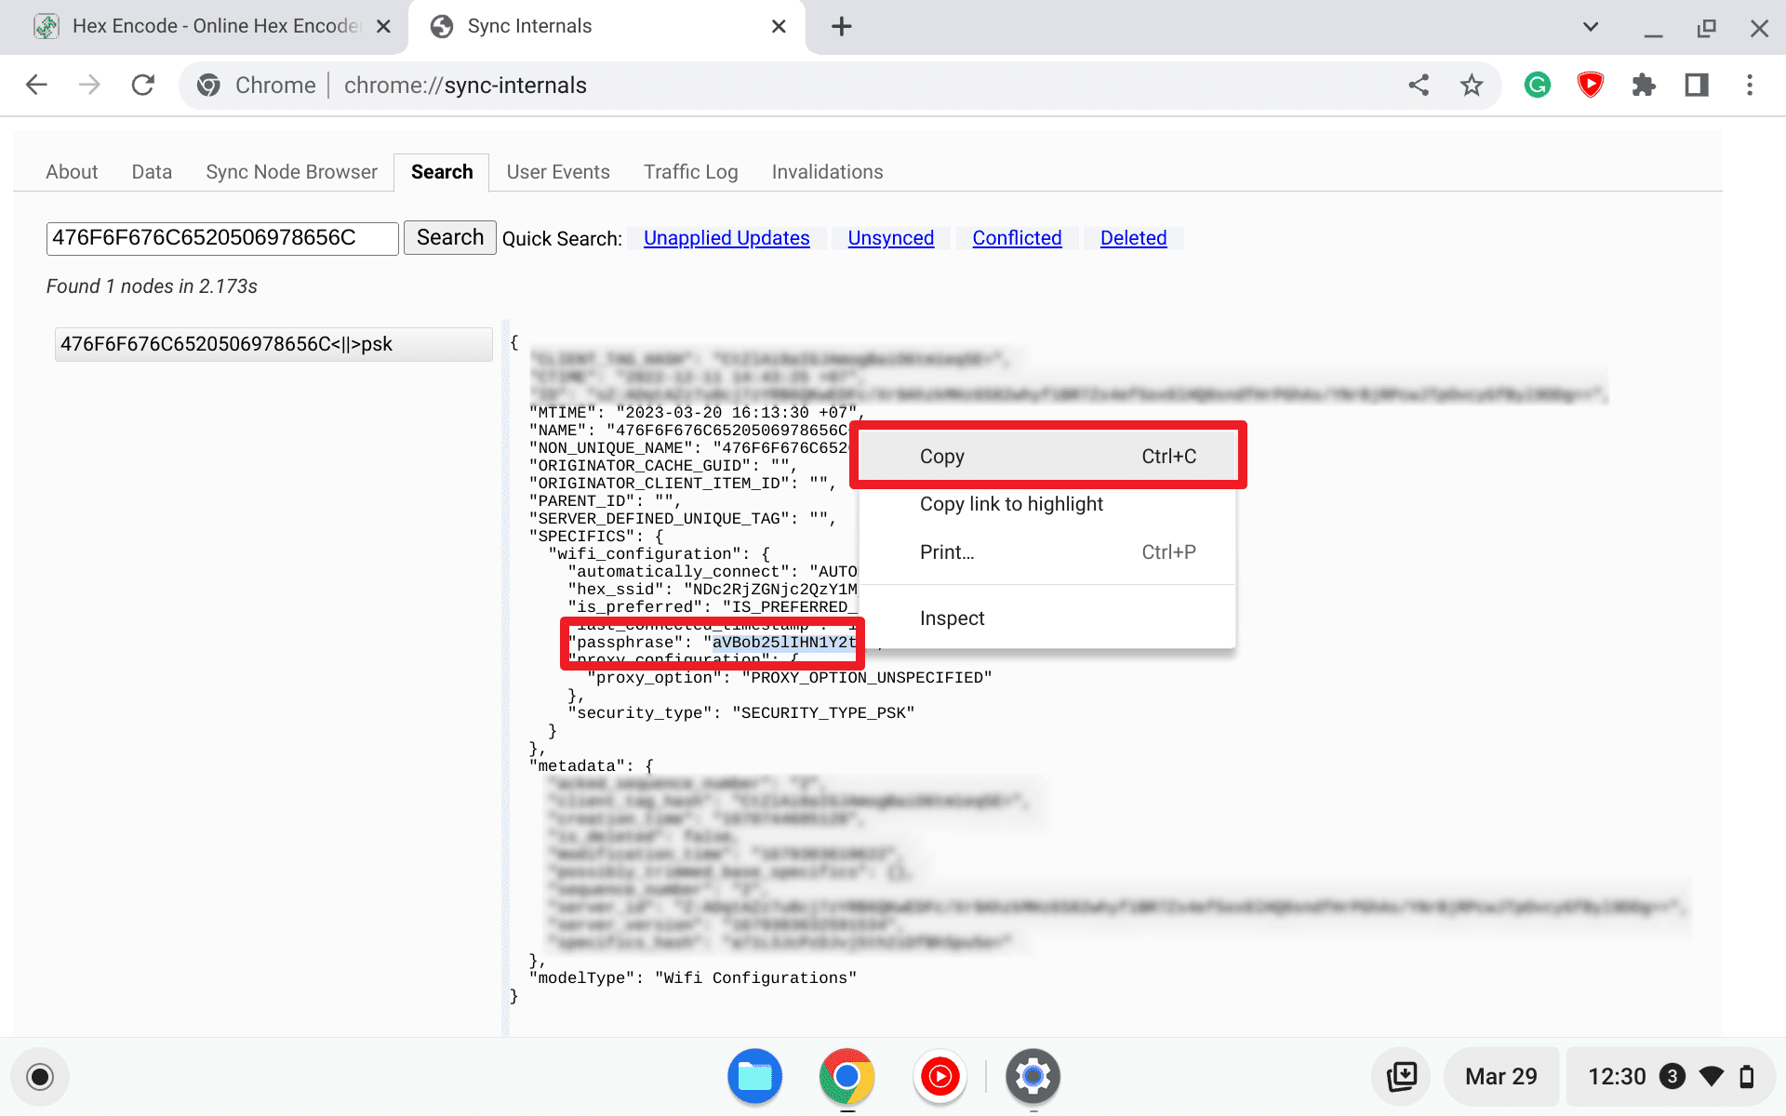This screenshot has width=1786, height=1116.
Task: Open Settings from the shelf
Action: pos(1033,1077)
